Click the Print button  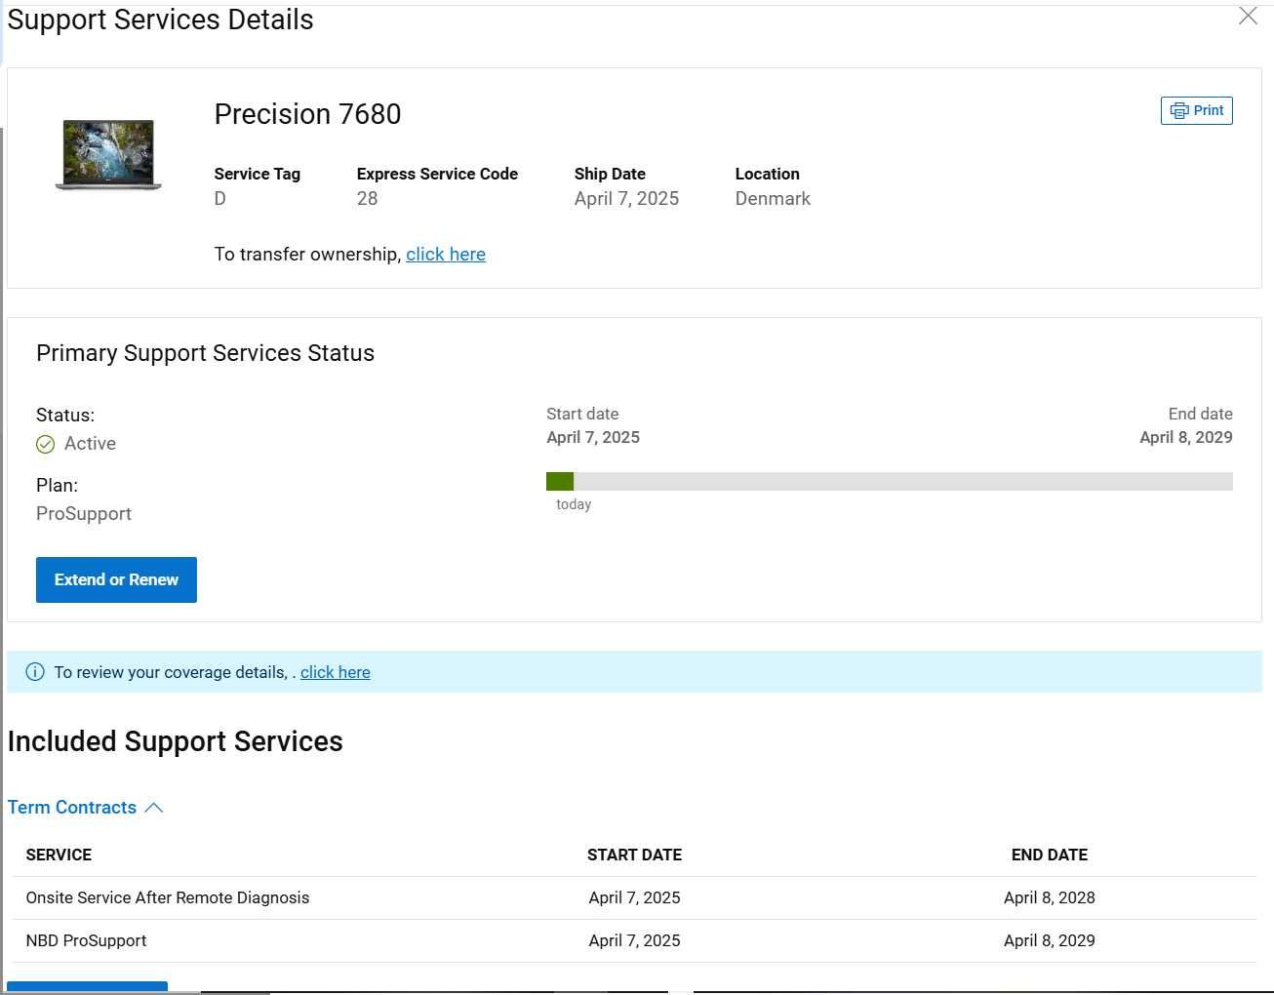click(x=1196, y=110)
